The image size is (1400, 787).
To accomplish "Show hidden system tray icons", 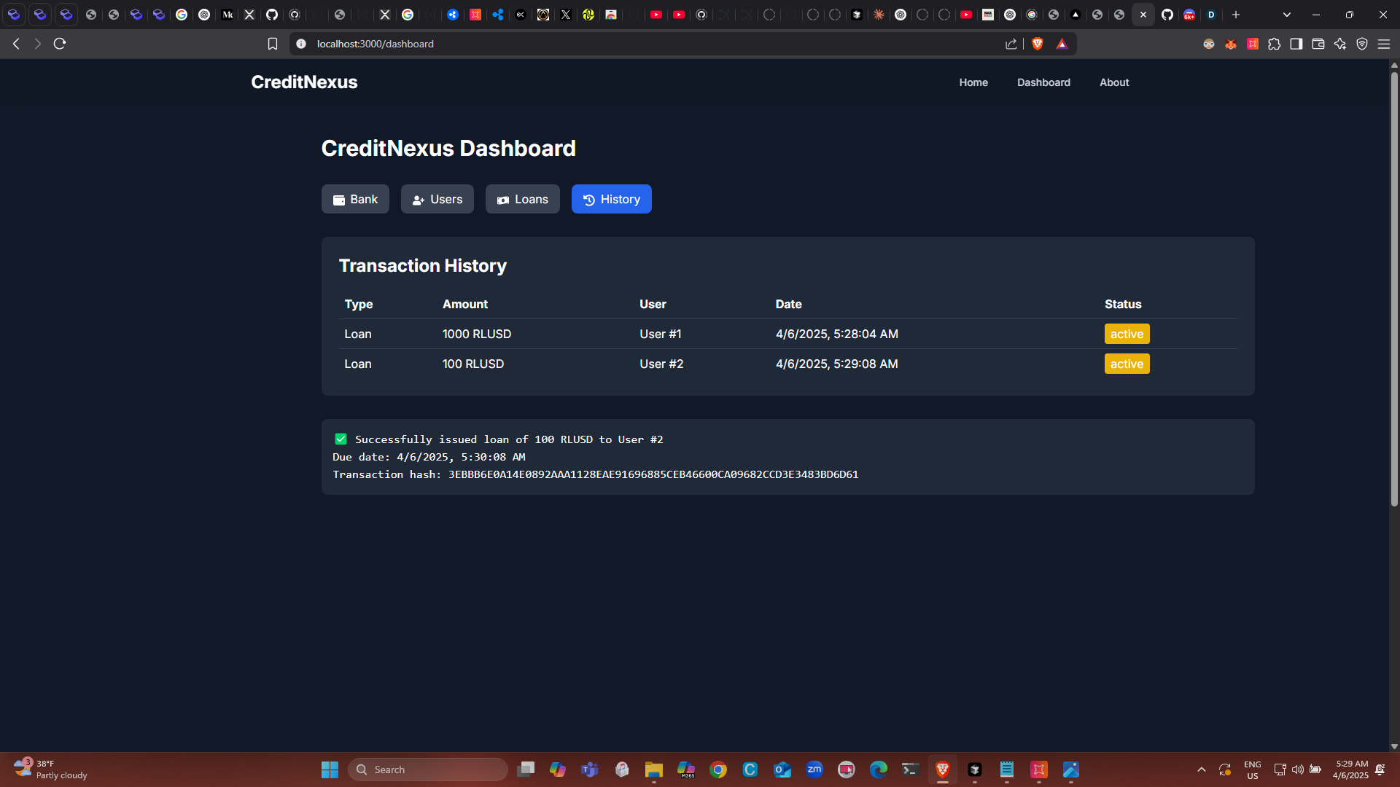I will 1202,770.
